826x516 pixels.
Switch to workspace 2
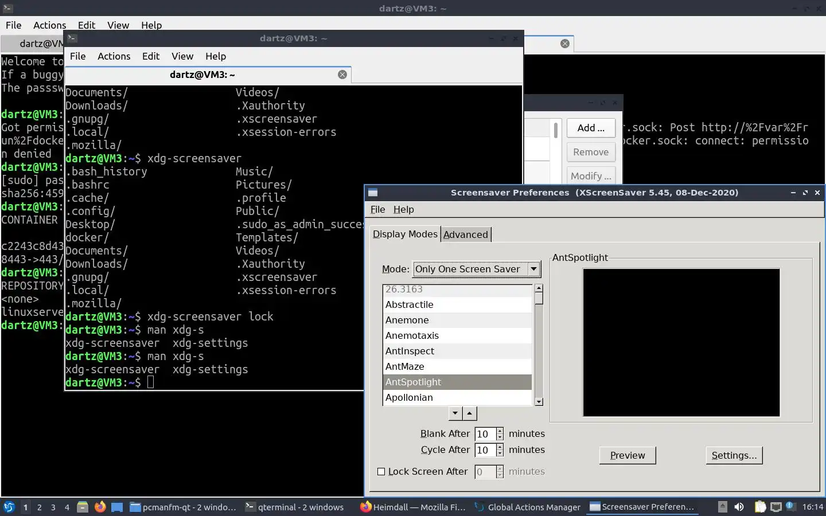(39, 507)
